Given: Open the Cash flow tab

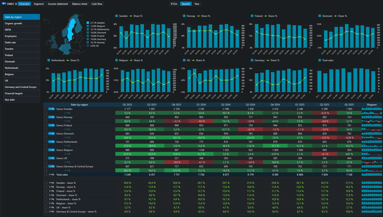Looking at the screenshot, I should pyautogui.click(x=97, y=4).
